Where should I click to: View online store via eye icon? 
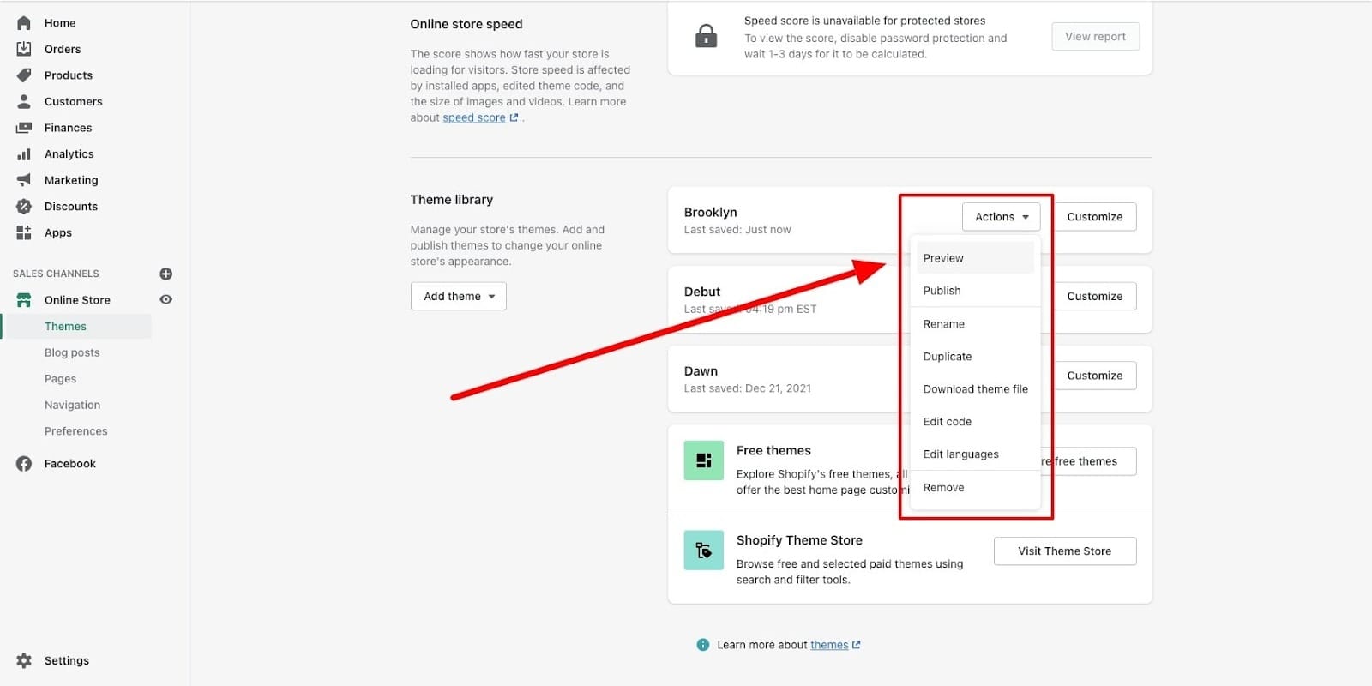166,299
